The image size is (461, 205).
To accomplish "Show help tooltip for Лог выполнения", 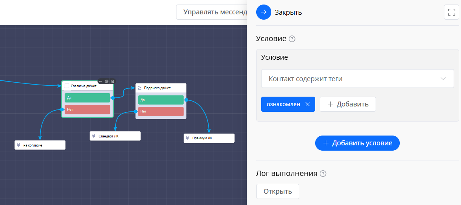I will [x=323, y=174].
